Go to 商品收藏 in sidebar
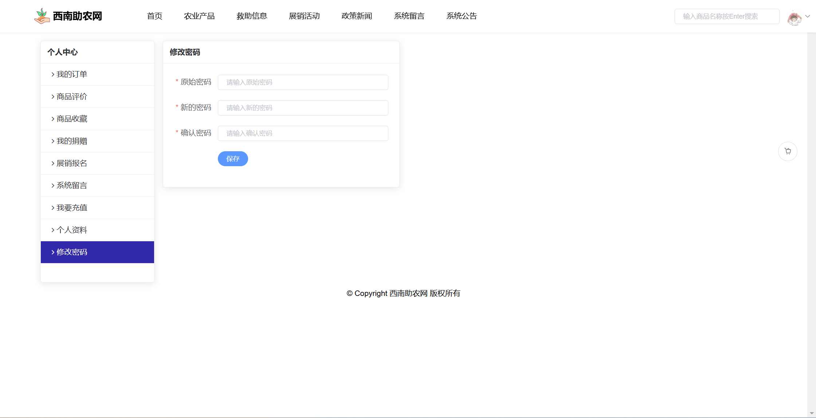The image size is (816, 418). click(x=72, y=119)
